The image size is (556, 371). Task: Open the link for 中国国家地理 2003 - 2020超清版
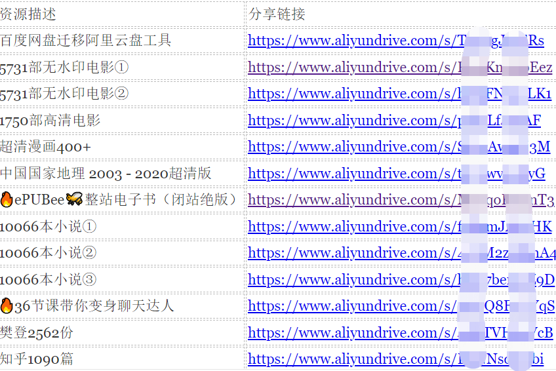coord(397,174)
